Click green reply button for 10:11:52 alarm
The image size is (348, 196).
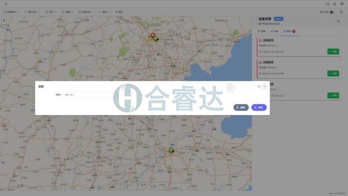333,95
